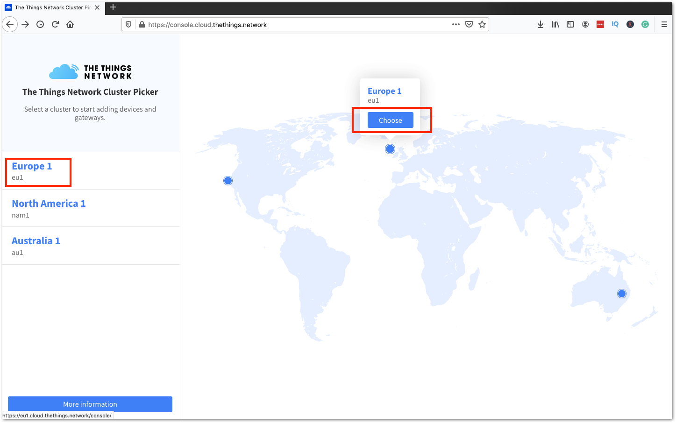
Task: Click the Australia map marker dot
Action: coord(622,294)
